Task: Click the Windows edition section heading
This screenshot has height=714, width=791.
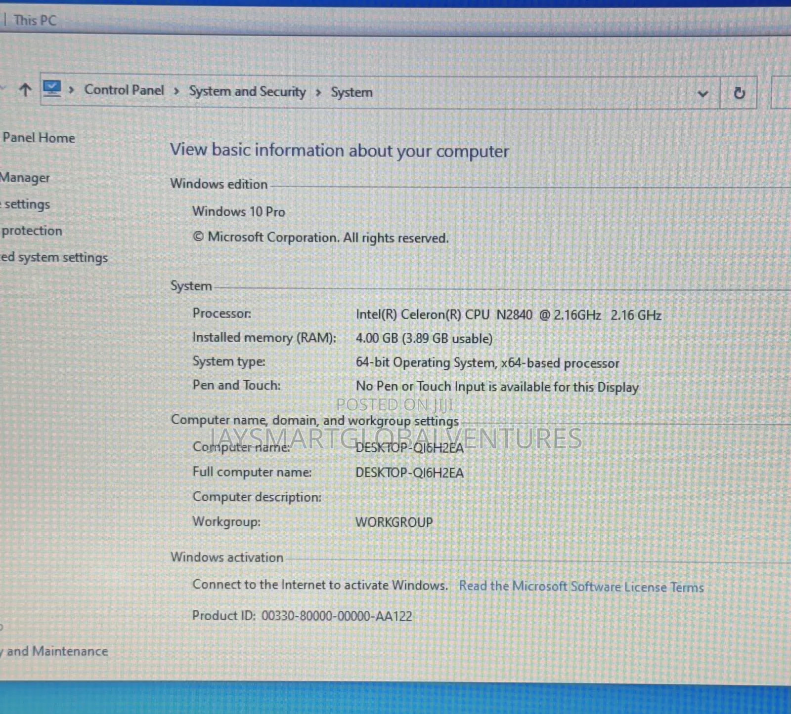Action: tap(219, 184)
